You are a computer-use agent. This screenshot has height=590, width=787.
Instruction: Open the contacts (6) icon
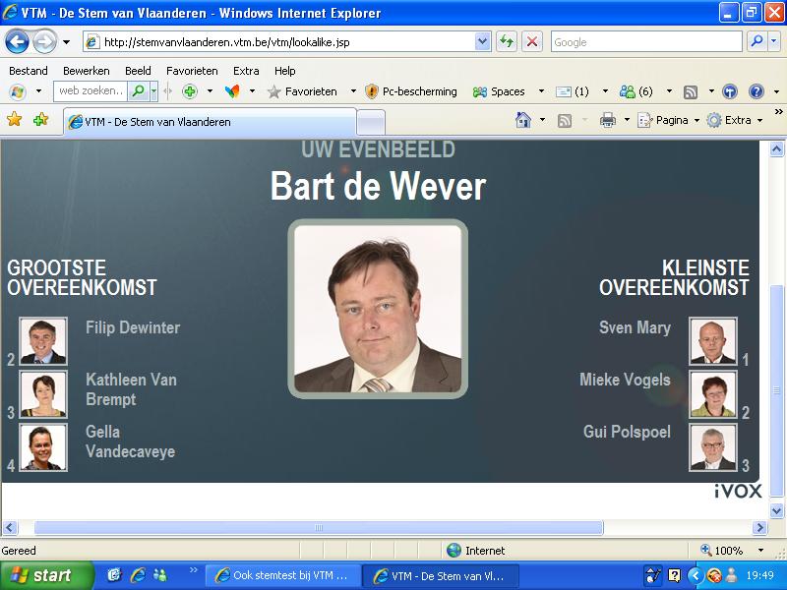[x=636, y=91]
